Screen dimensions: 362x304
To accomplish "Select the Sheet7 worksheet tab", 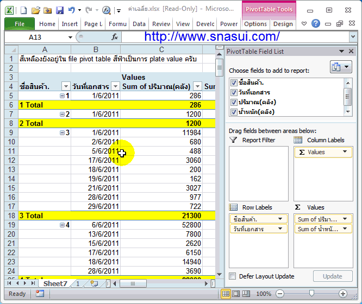I will coord(55,283).
